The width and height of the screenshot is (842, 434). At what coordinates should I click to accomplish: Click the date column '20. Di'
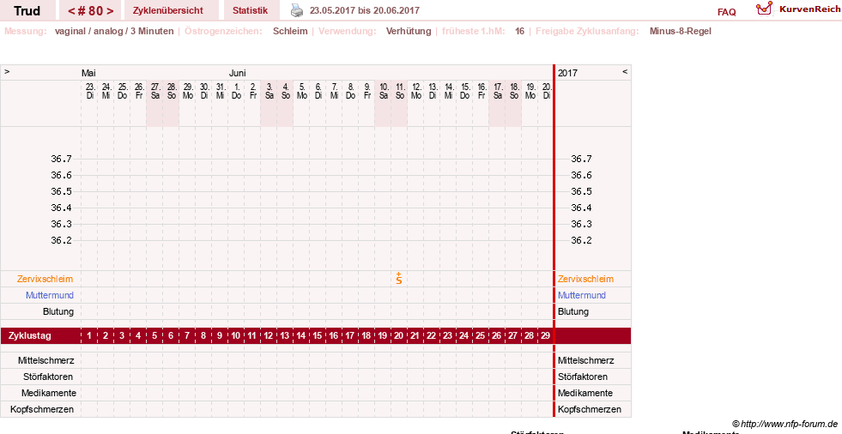[x=546, y=91]
